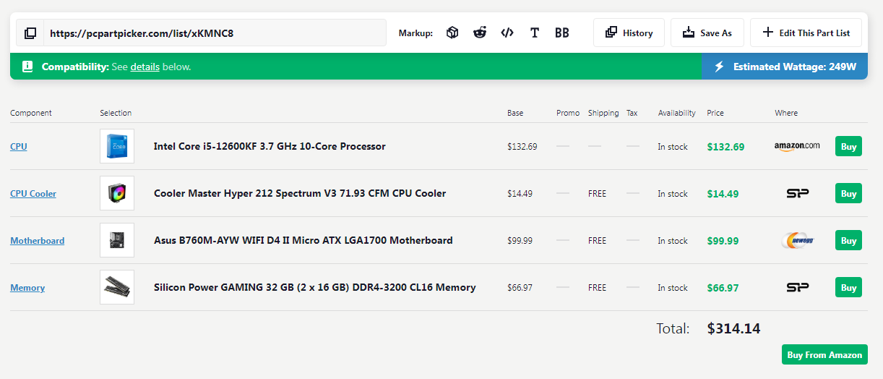This screenshot has height=379, width=883.
Task: View the Cooler Master Hyper 212 thumbnail
Action: tap(117, 193)
